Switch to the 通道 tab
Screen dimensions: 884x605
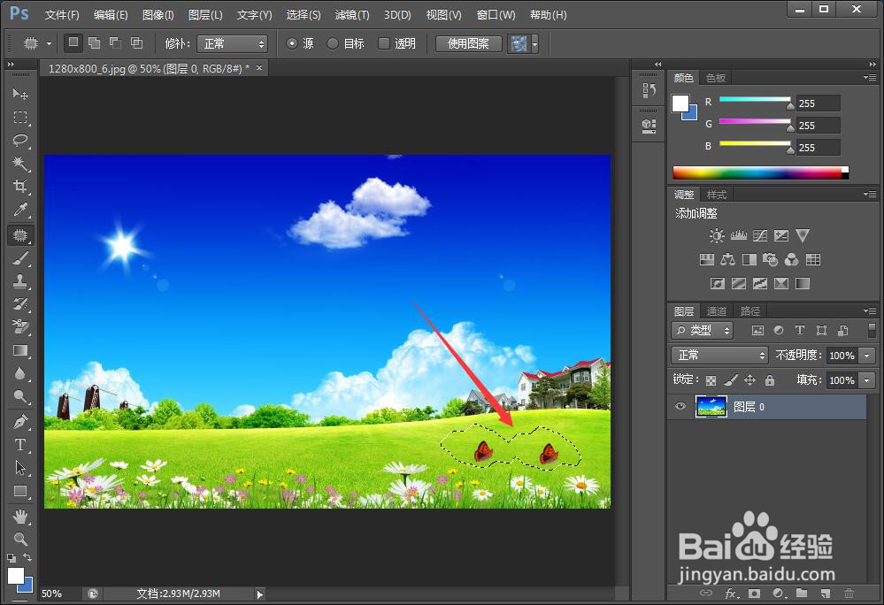(717, 311)
